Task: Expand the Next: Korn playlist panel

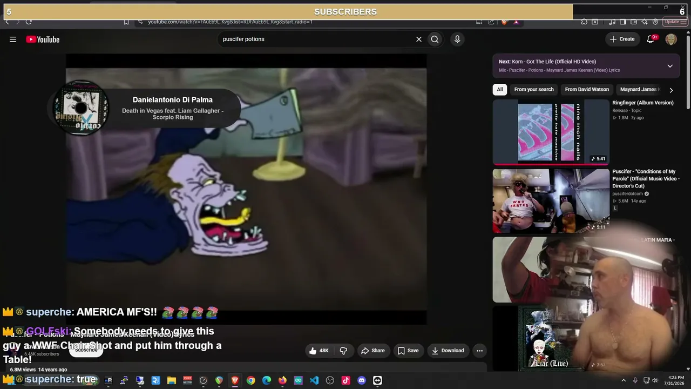Action: [670, 66]
